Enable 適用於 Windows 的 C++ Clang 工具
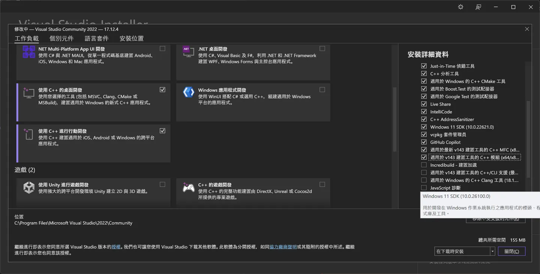 [424, 180]
